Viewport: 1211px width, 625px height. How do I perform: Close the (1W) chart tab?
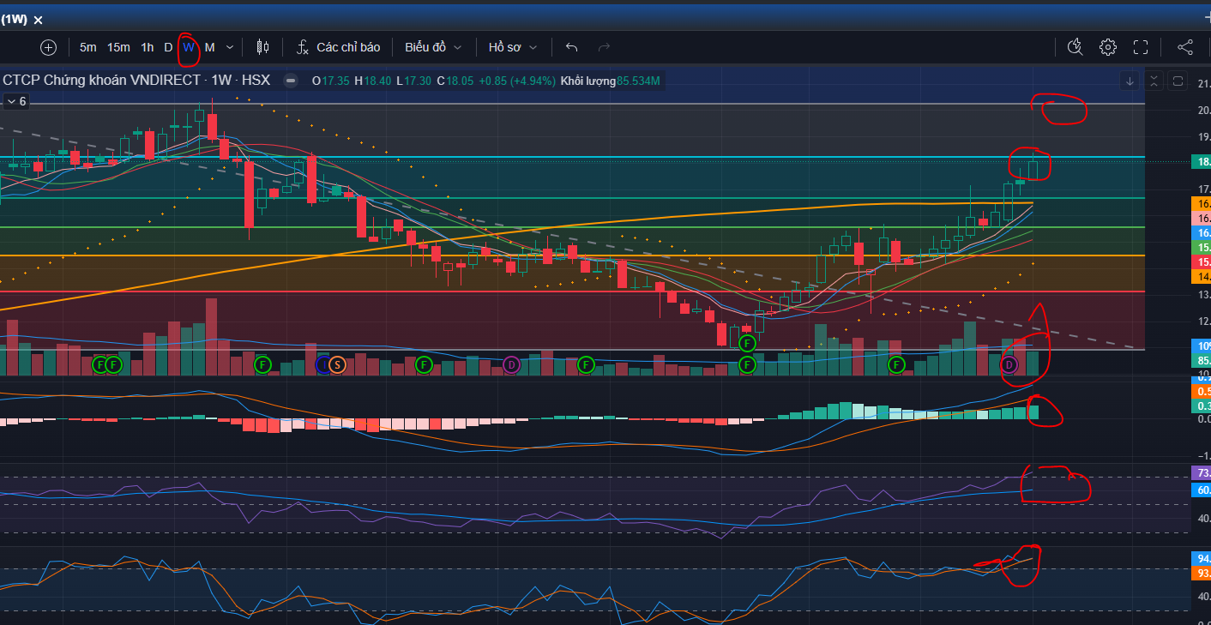coord(38,19)
